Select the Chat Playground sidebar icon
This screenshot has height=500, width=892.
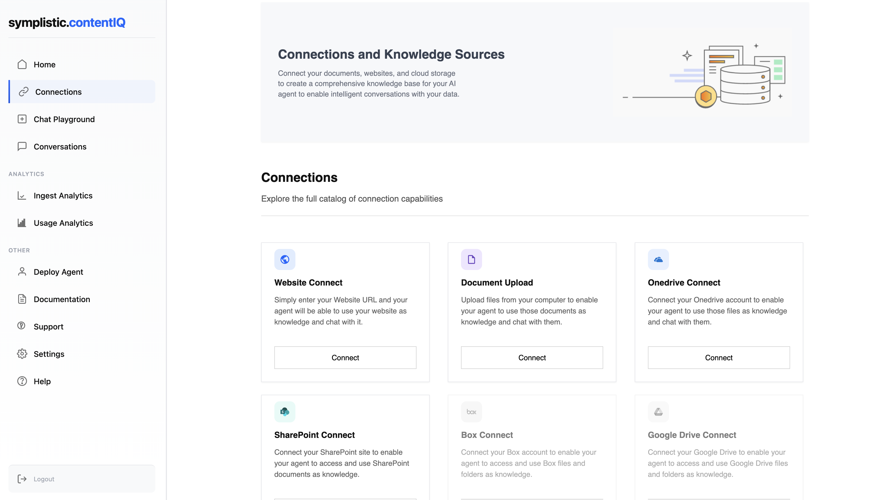(x=22, y=119)
